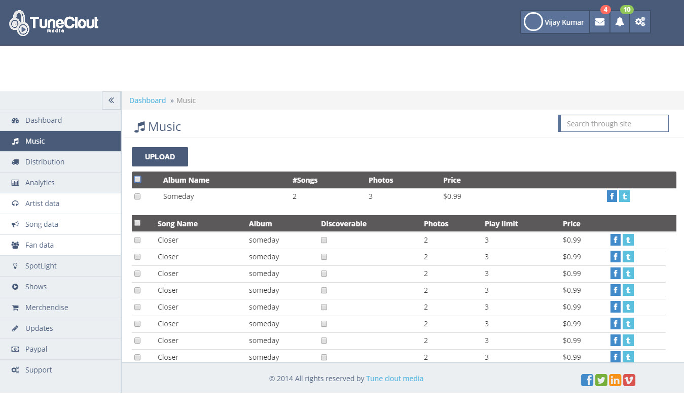This screenshot has height=408, width=684.
Task: Click Song data megaphone icon
Action: click(15, 225)
